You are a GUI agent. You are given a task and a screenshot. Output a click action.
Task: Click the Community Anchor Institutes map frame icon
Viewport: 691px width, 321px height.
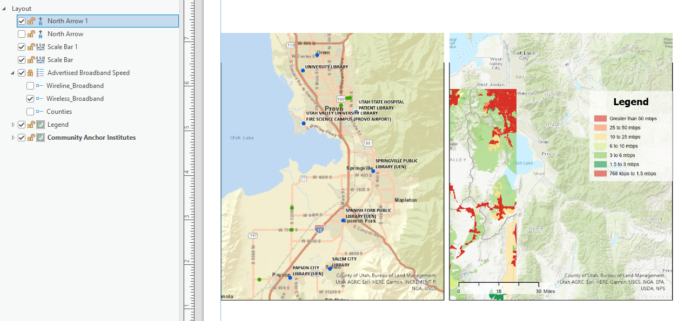[x=39, y=137]
